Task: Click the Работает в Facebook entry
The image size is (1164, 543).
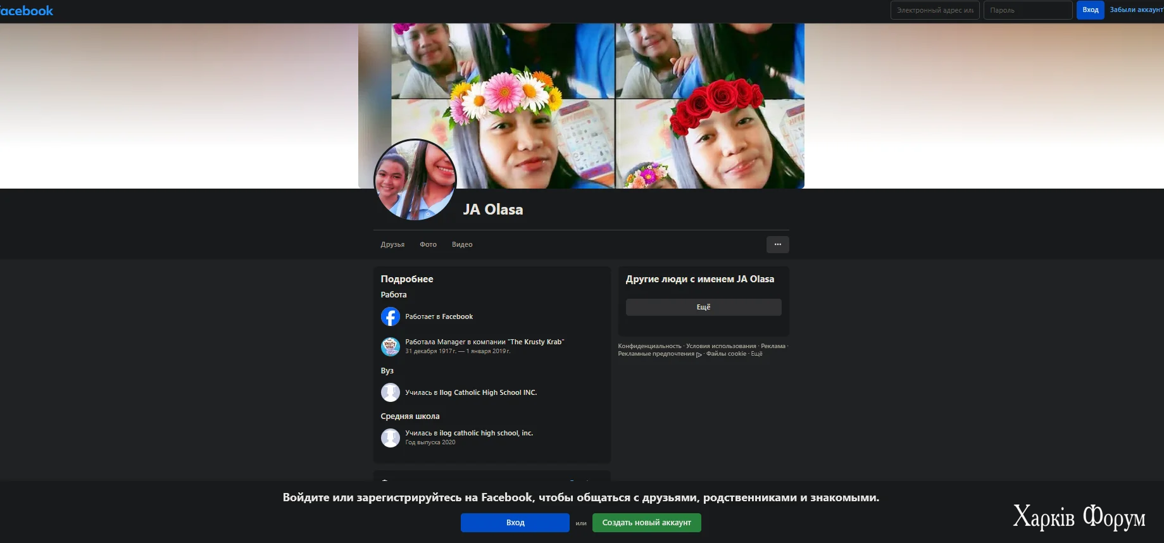Action: coord(439,316)
